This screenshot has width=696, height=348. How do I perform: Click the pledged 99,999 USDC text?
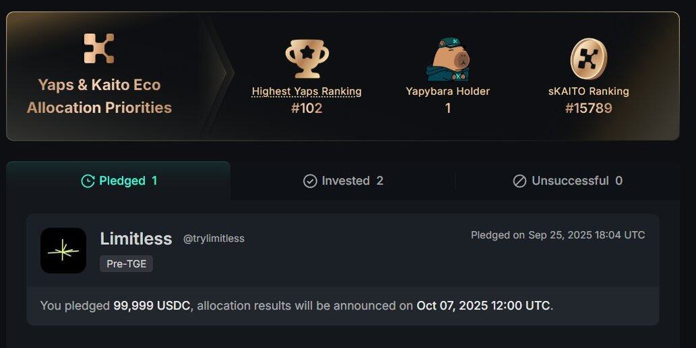152,306
